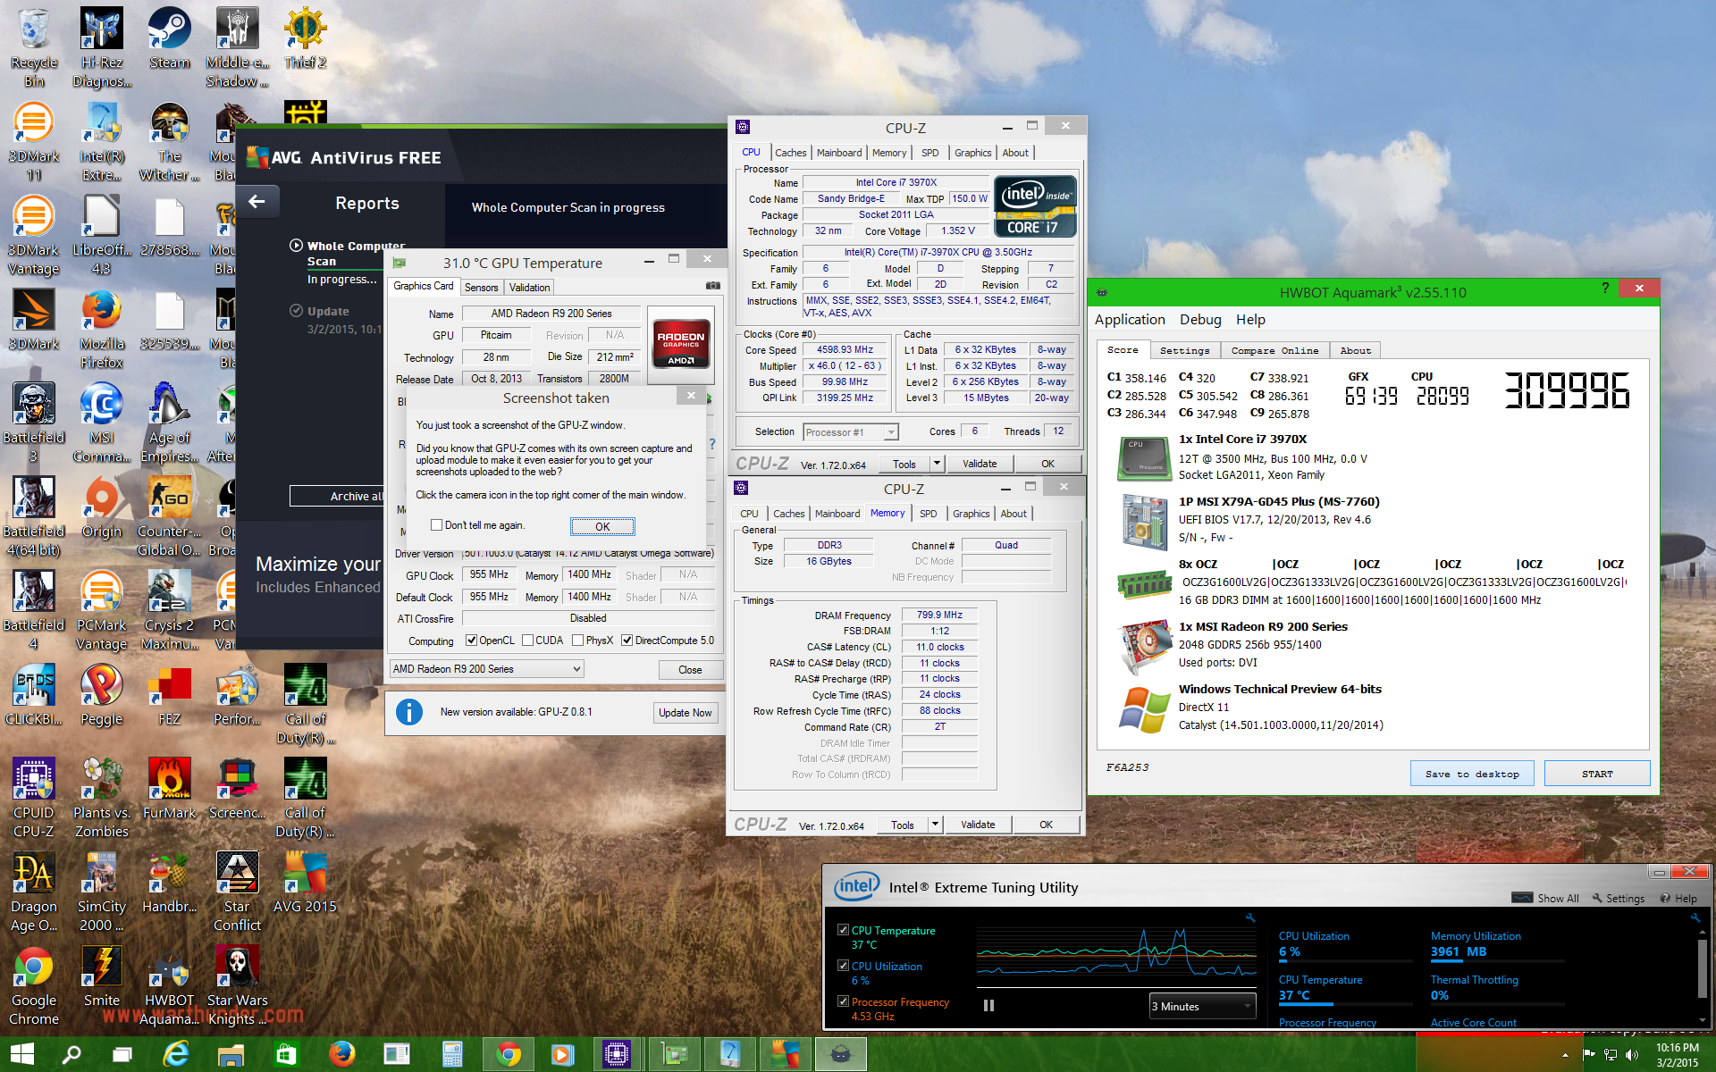Click the question mark in HWBOT Aquamark title bar
Image resolution: width=1716 pixels, height=1072 pixels.
click(x=1605, y=288)
